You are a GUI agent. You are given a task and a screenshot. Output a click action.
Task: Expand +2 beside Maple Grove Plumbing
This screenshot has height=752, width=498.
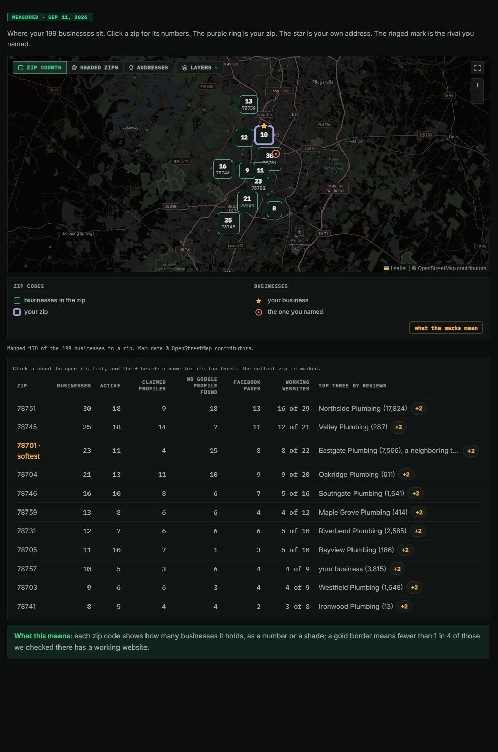click(x=419, y=513)
